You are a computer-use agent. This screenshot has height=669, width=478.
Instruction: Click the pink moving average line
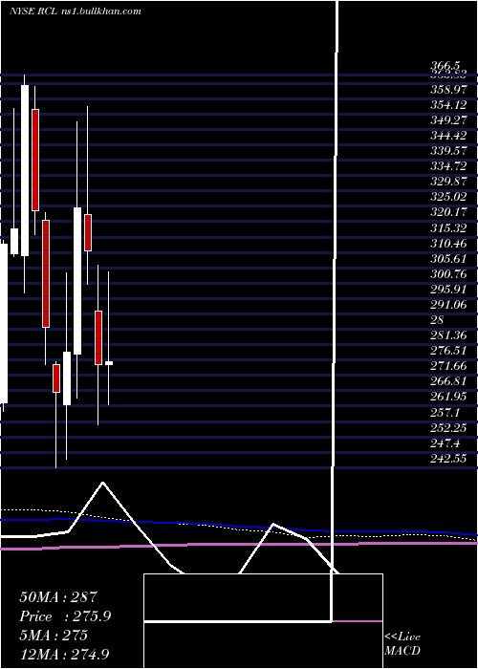point(239,545)
